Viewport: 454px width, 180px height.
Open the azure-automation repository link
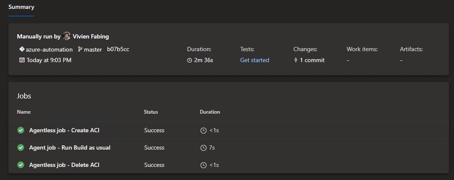click(x=49, y=49)
